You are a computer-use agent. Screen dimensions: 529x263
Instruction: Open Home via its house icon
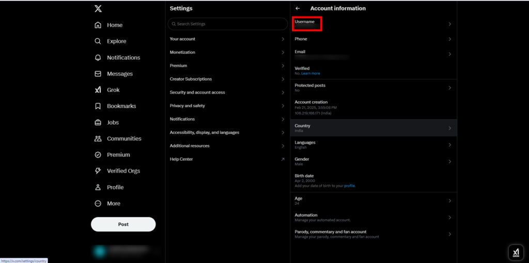tap(98, 25)
